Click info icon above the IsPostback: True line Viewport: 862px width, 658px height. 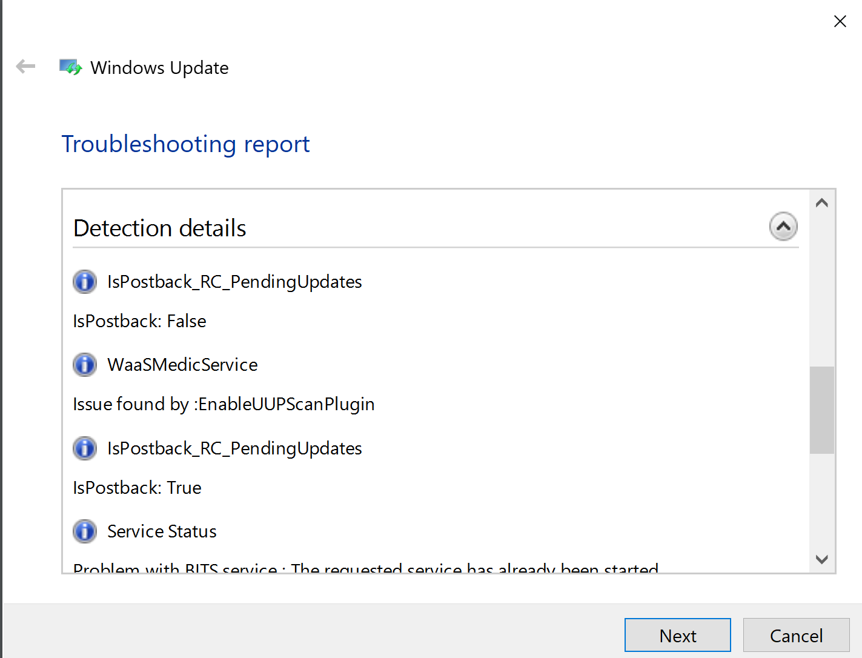[x=85, y=448]
